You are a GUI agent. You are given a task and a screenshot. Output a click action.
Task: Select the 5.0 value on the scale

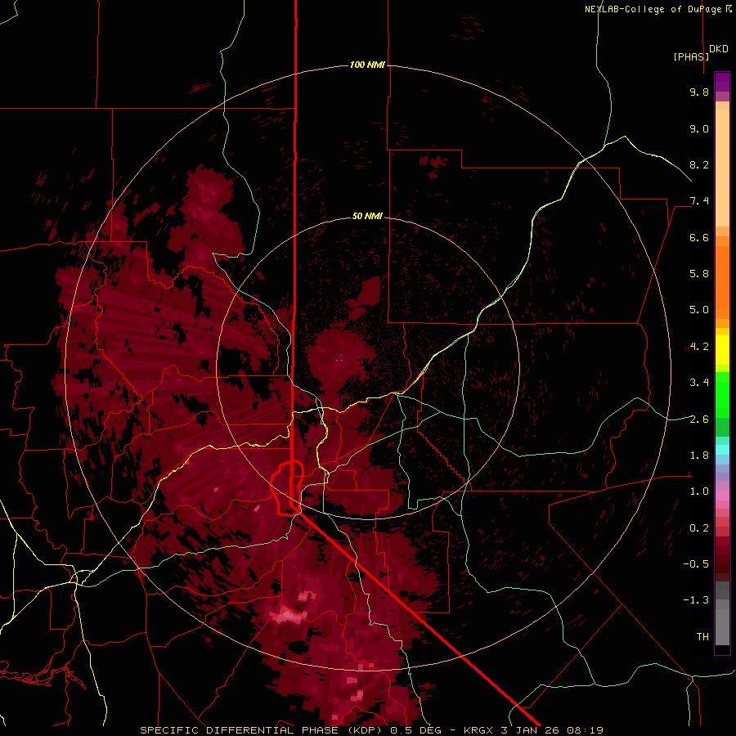coord(699,310)
